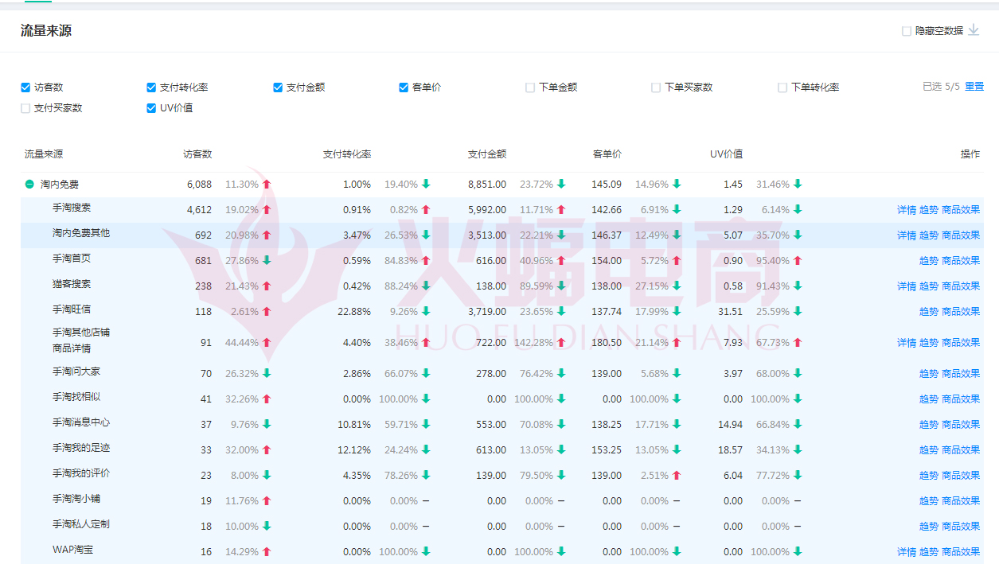Click the download arrow icon beside 隐藏空数据

coord(974,30)
